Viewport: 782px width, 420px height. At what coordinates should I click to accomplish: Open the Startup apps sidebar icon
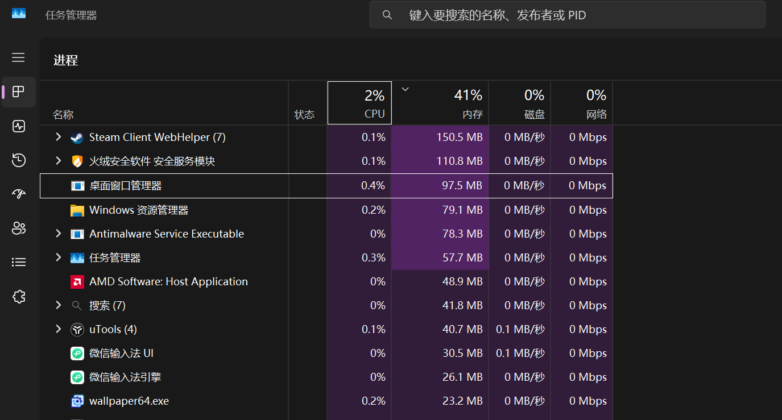tap(19, 194)
